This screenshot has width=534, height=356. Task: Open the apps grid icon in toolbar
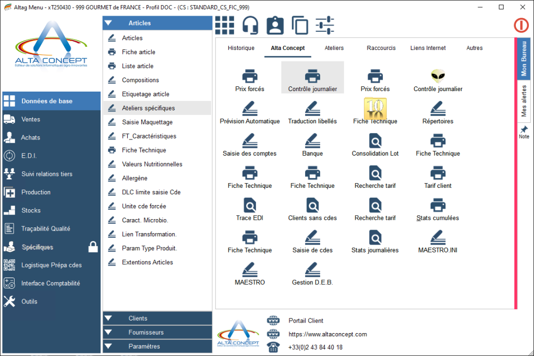coord(225,25)
